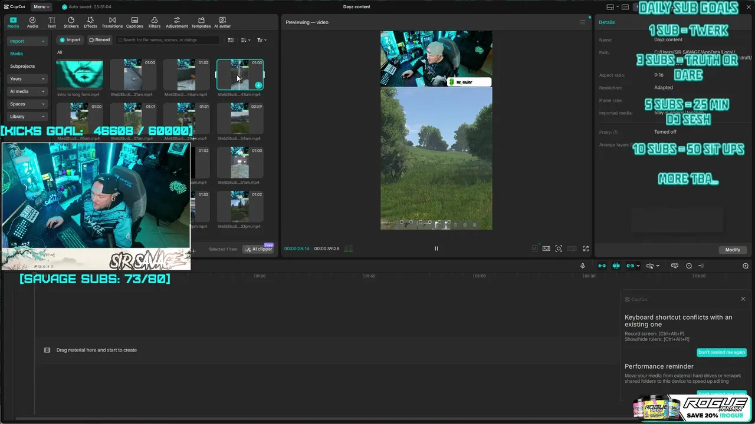The image size is (755, 424).
Task: Click Don't remind me again for shortcut conflicts
Action: (x=721, y=353)
